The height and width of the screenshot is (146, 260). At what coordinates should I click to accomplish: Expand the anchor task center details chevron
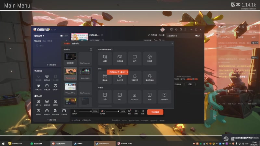(x=198, y=36)
